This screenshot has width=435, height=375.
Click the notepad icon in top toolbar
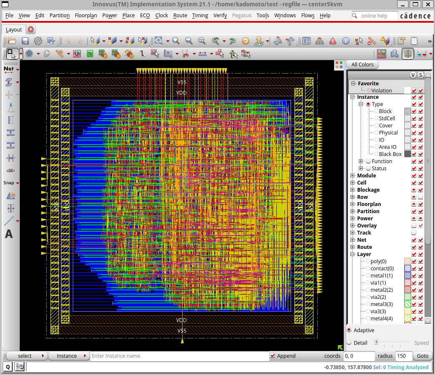(x=414, y=41)
